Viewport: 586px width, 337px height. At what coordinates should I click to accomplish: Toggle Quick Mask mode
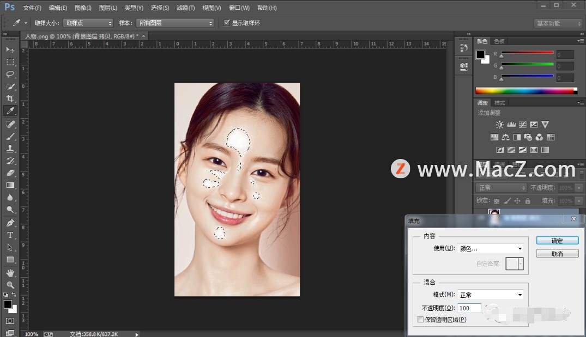[x=10, y=321]
